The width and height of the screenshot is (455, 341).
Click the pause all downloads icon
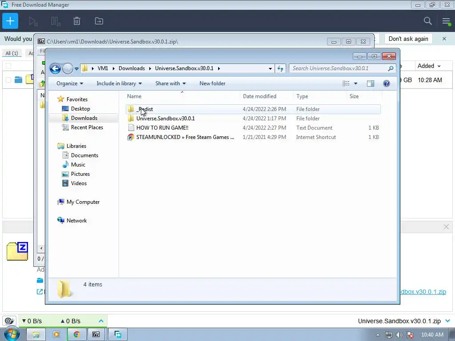tap(56, 21)
